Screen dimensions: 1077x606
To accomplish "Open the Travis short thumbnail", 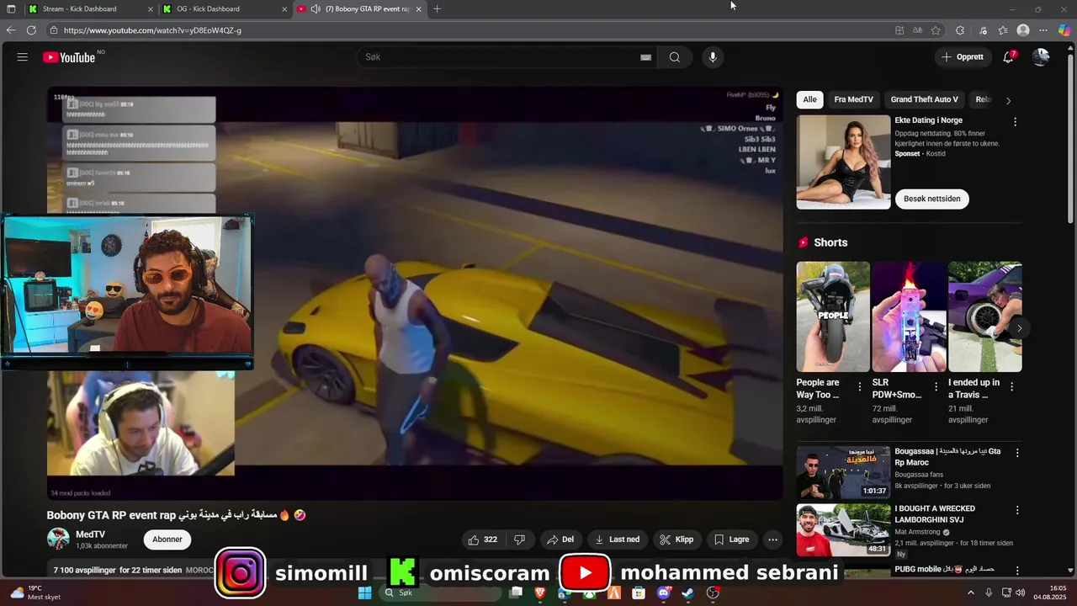I will coord(985,316).
